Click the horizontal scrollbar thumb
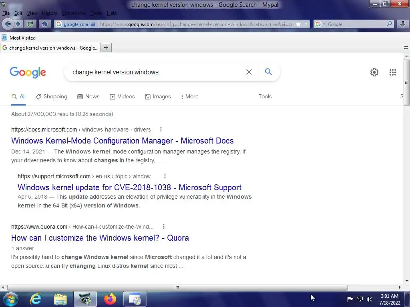The width and height of the screenshot is (410, 307). point(177,287)
